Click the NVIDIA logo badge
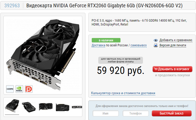 [19, 89]
